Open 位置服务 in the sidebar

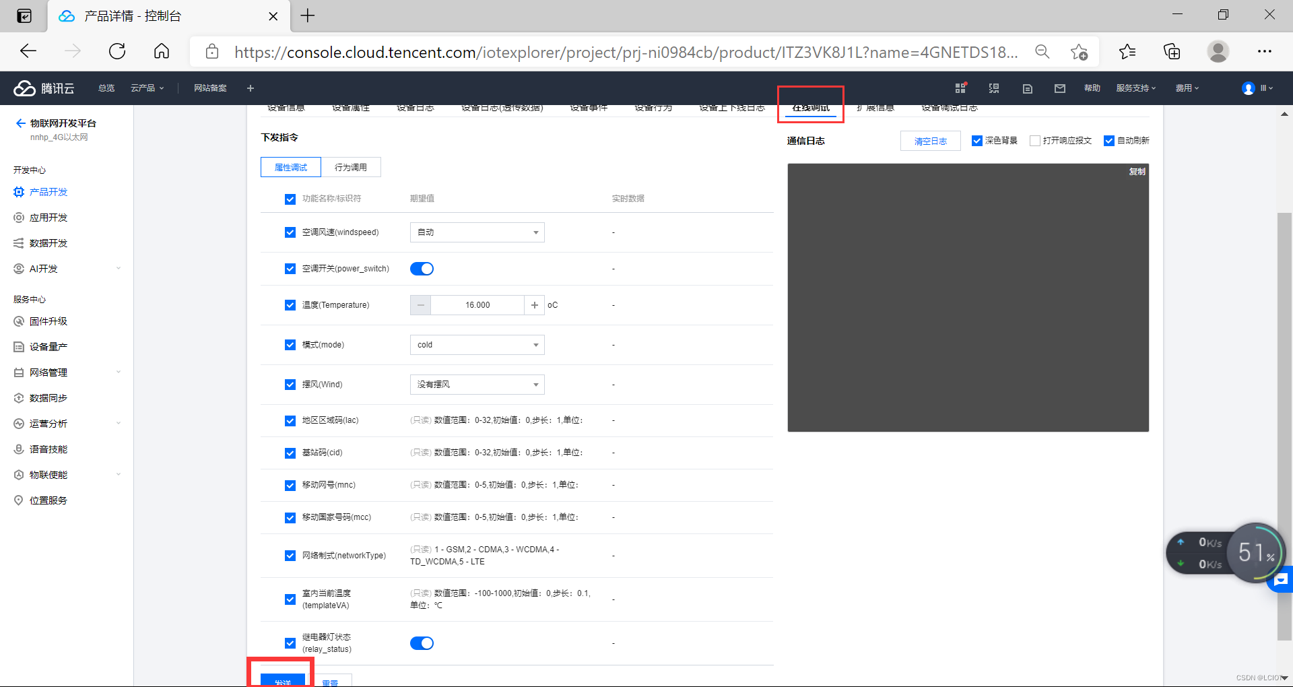click(48, 500)
